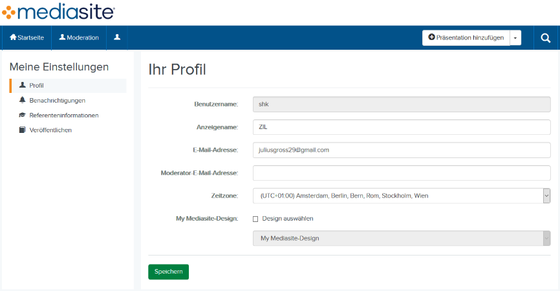Click the Mediasite logo
This screenshot has height=291, width=560.
(x=58, y=12)
